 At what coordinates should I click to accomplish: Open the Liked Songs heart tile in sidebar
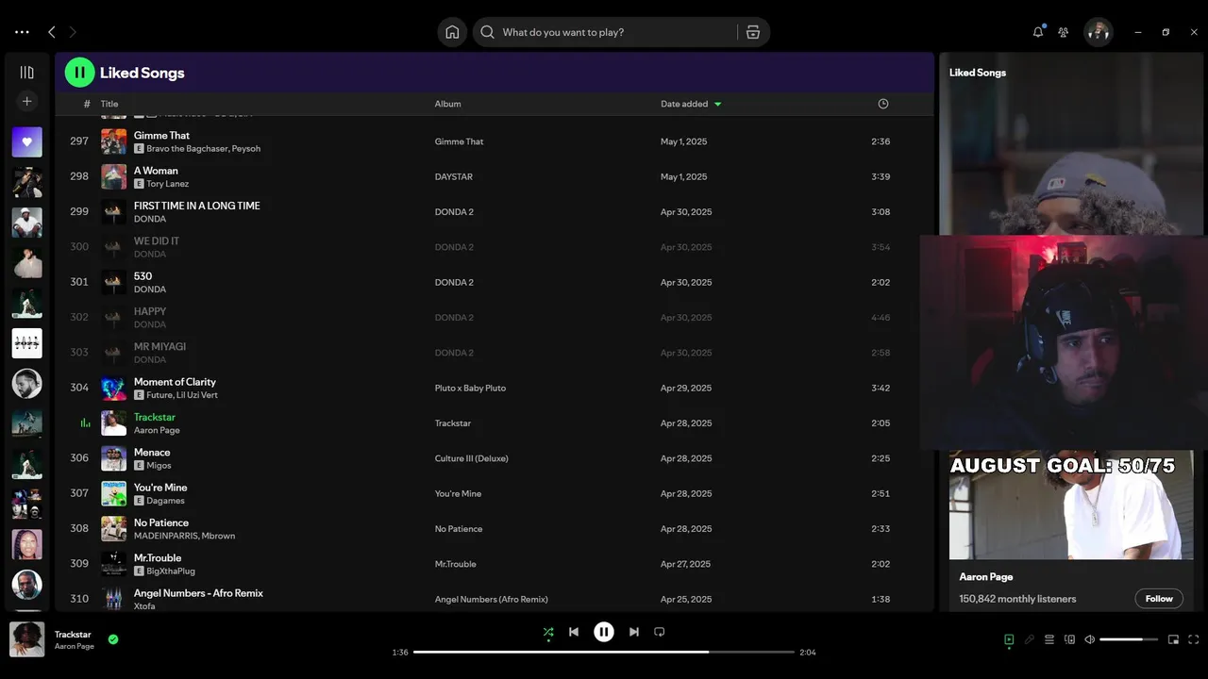[26, 142]
